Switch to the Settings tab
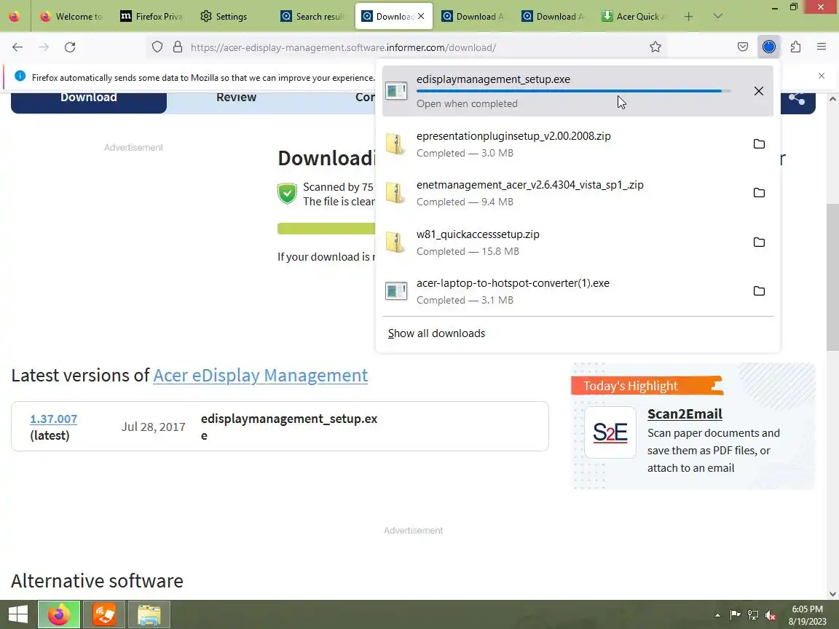 click(x=232, y=17)
